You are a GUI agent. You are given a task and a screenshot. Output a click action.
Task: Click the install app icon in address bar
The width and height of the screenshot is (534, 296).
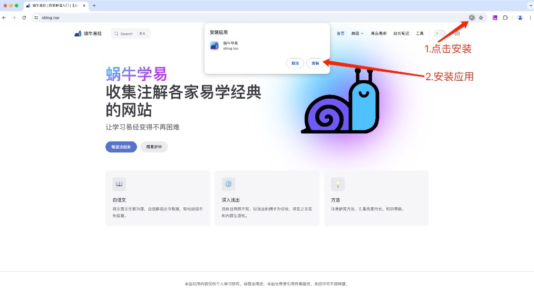point(472,17)
